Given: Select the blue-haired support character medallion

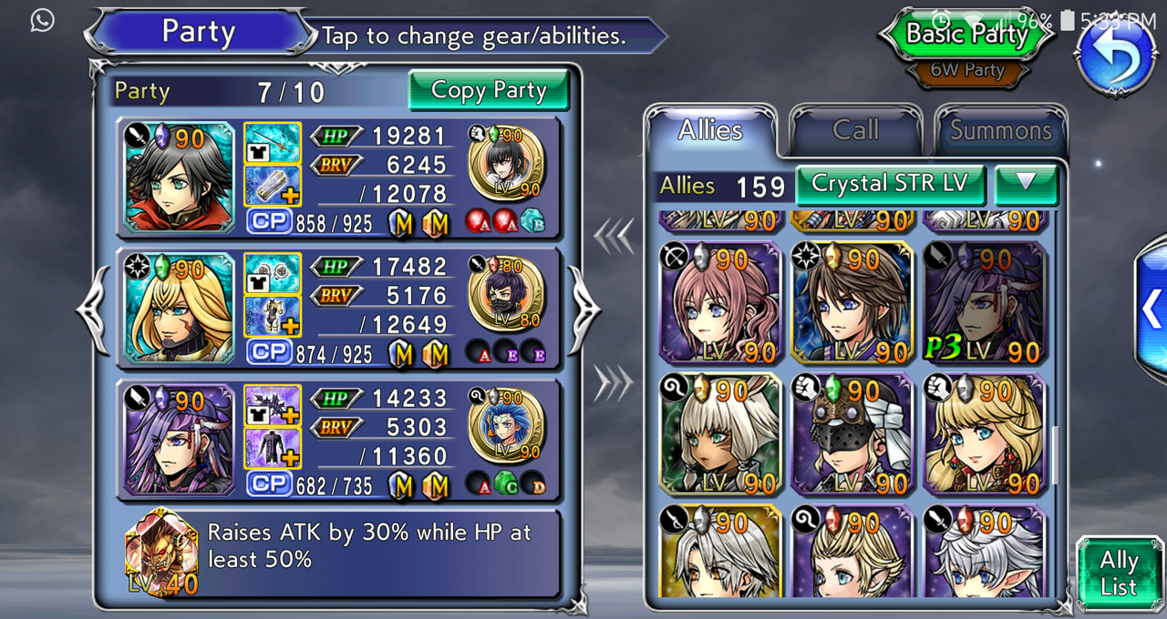Looking at the screenshot, I should [506, 423].
